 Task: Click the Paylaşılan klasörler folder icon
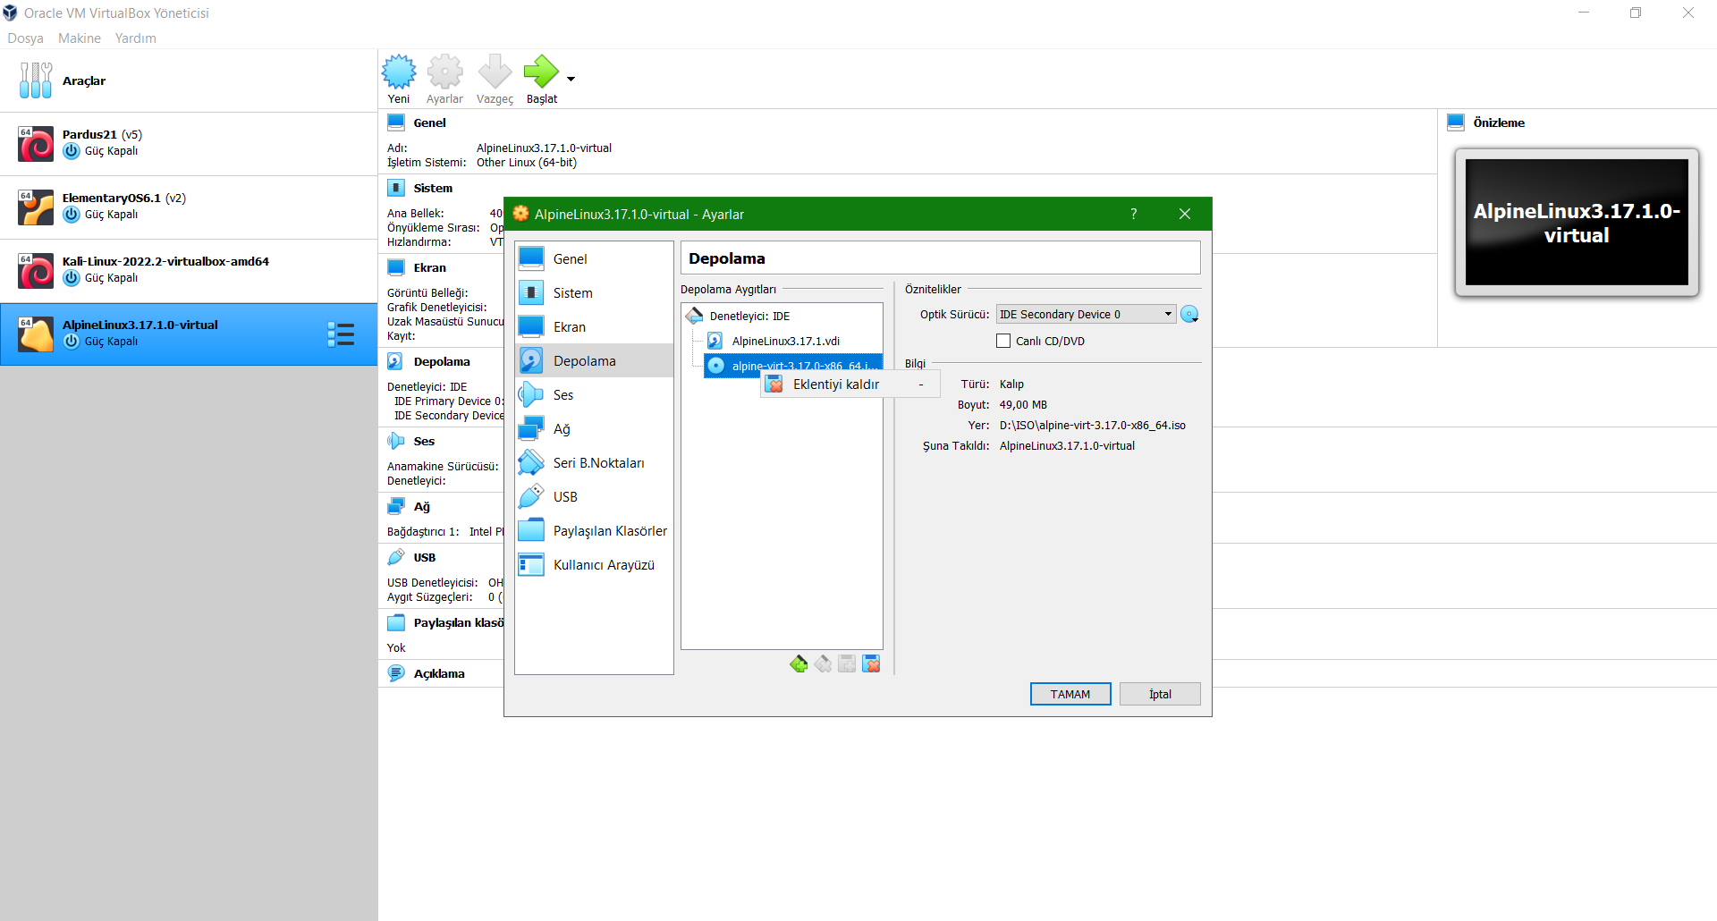pos(396,623)
